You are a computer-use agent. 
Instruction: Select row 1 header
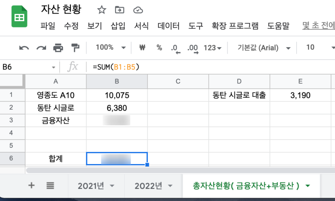click(x=12, y=95)
